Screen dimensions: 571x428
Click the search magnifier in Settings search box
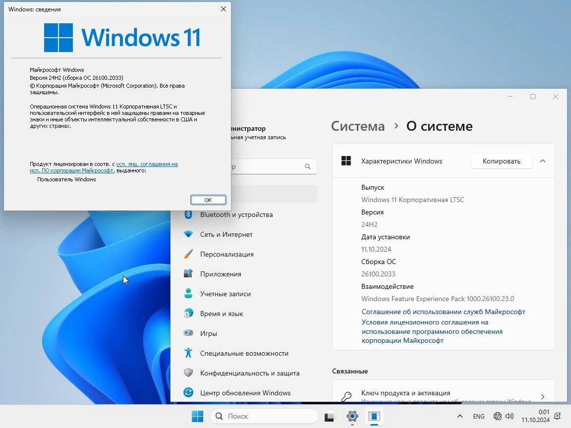(x=308, y=166)
